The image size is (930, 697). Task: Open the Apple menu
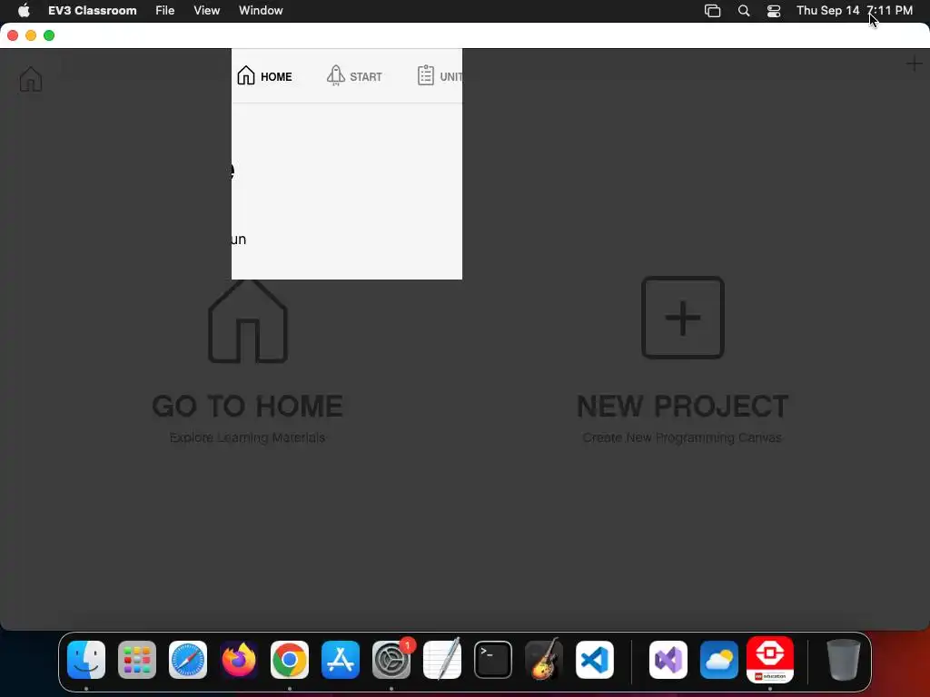(x=24, y=11)
